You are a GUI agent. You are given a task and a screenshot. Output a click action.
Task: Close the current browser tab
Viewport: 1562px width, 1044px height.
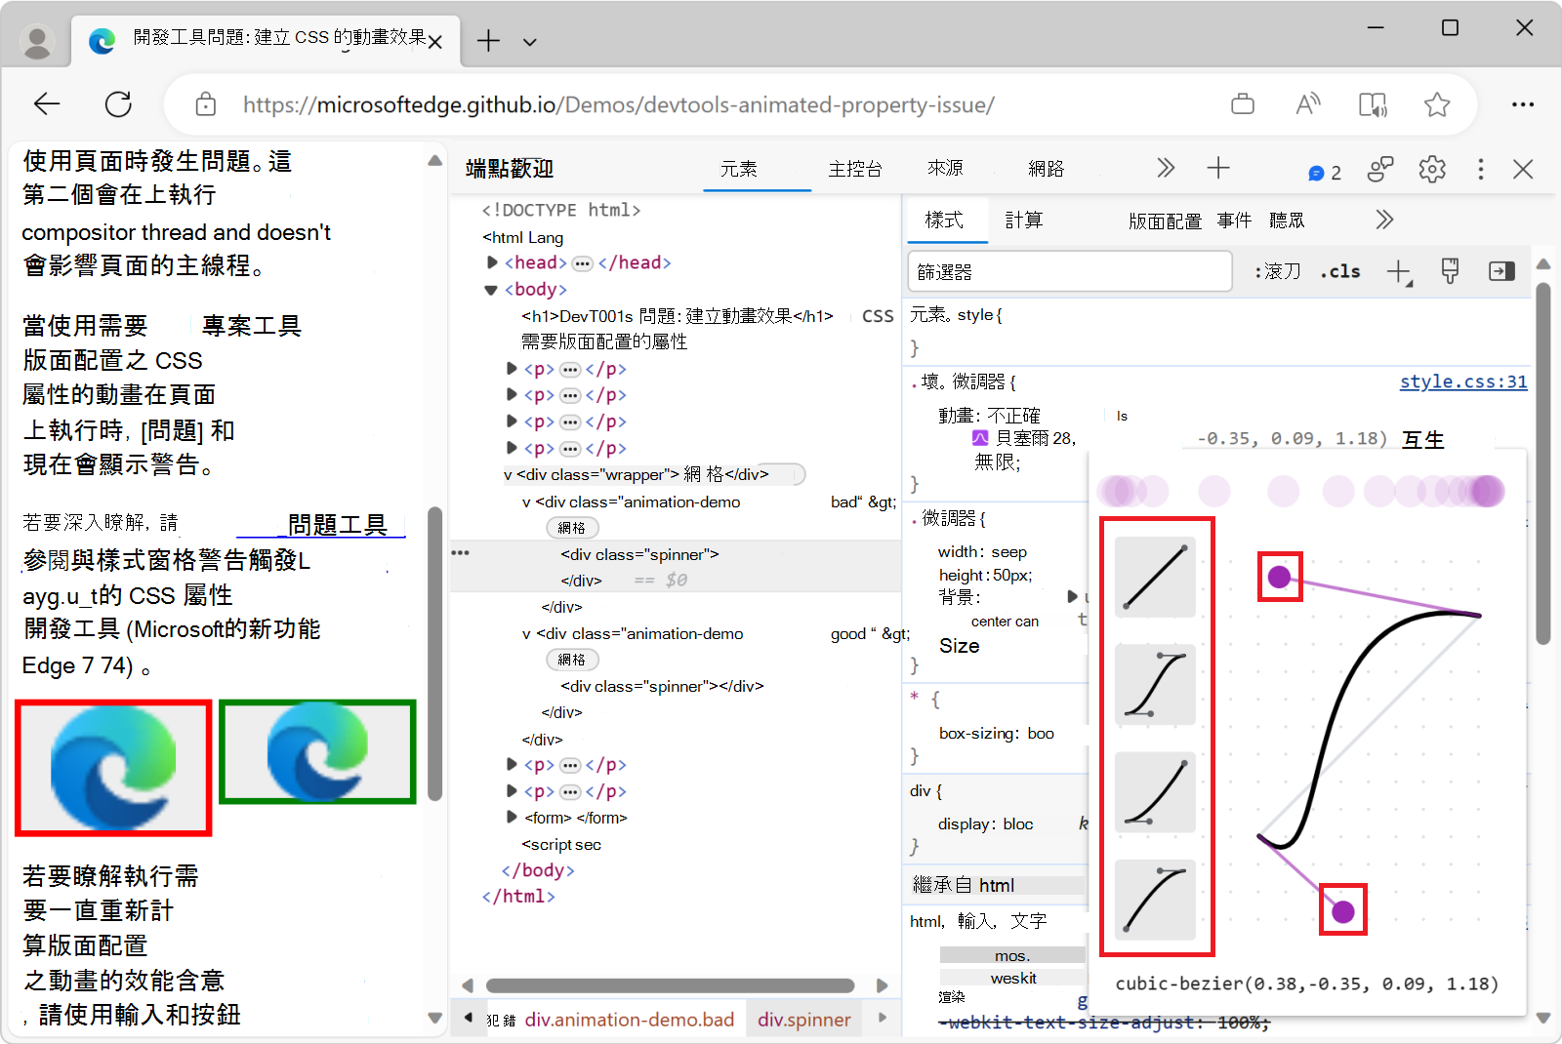coord(435,42)
